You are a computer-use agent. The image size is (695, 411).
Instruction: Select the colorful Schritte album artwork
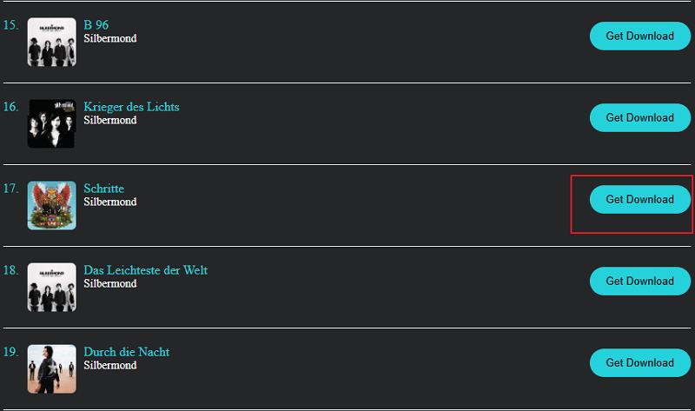click(52, 205)
